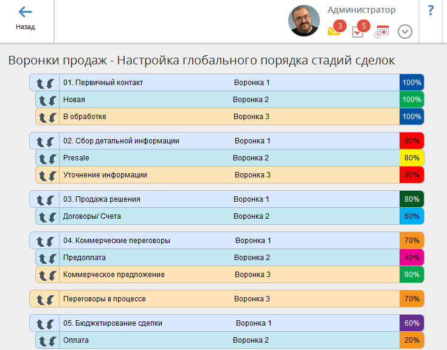The height and width of the screenshot is (350, 447).
Task: Open the calendar reminders icon
Action: click(x=381, y=32)
